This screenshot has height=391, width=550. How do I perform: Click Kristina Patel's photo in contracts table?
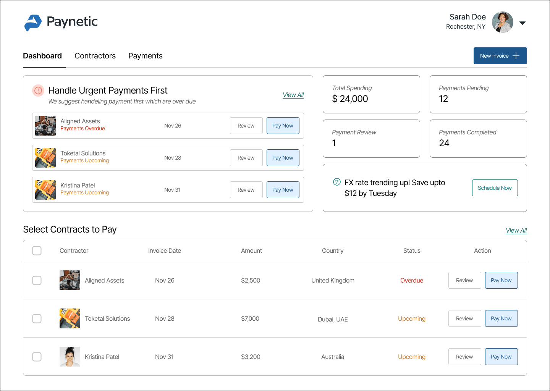tap(70, 357)
